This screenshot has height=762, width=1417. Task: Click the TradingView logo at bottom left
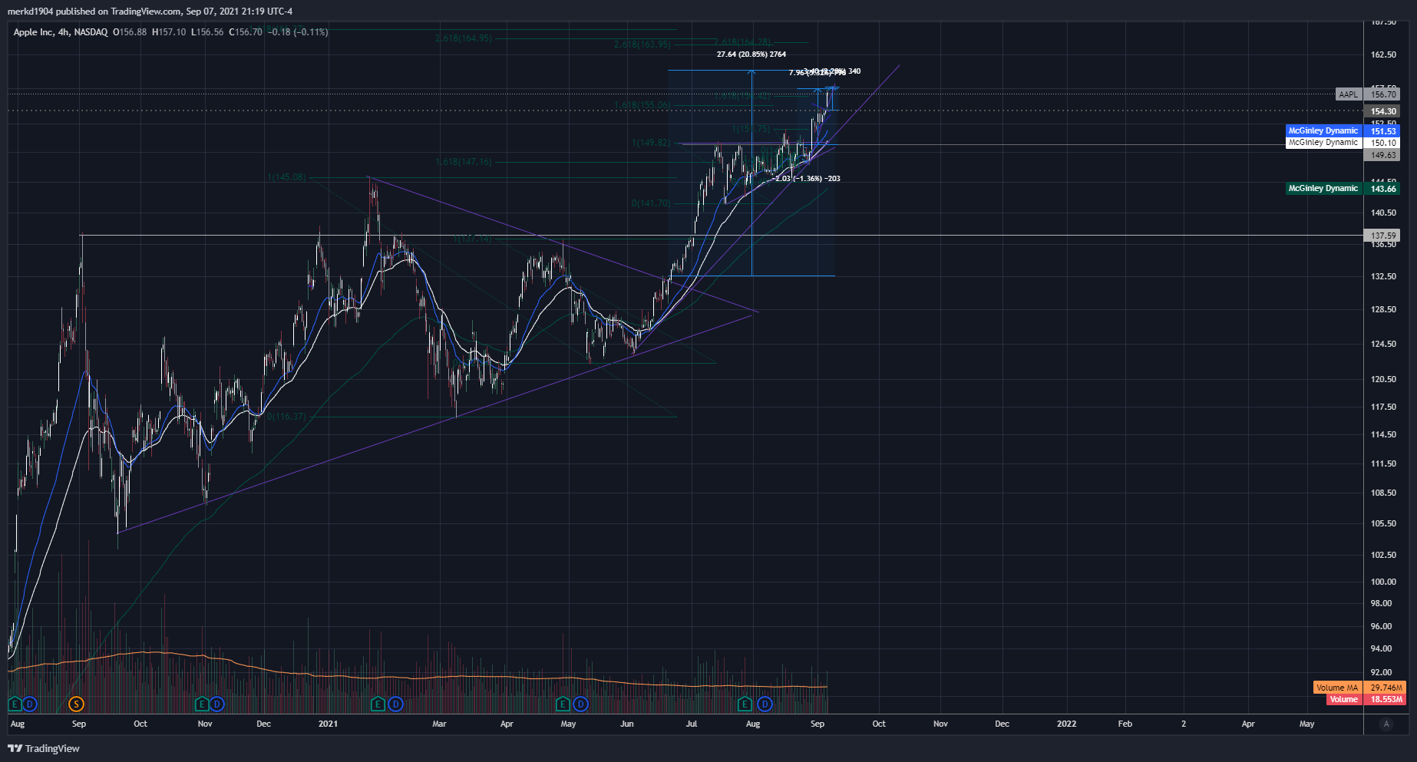click(44, 748)
